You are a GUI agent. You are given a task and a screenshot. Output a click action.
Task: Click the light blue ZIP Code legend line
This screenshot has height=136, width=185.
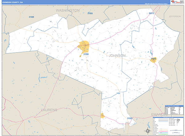pos(163,121)
